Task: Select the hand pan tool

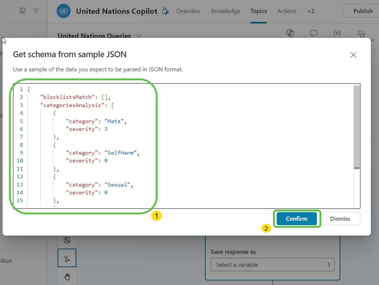Action: tap(67, 276)
